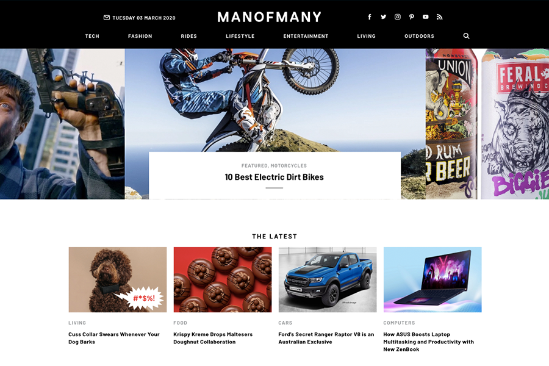Viewport: 549px width, 366px height.
Task: Open the Twitter social icon
Action: 384,17
